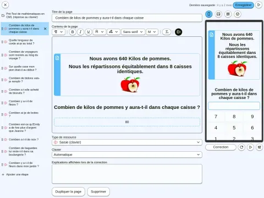Click drag handle of Combien a-t-il de noix
The height and width of the screenshot is (198, 264).
[x=2, y=140]
